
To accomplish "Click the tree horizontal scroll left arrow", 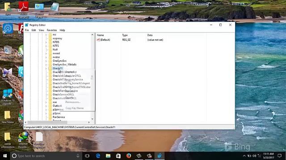I will pyautogui.click(x=25, y=123).
